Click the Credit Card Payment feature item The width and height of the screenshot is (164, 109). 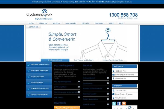[39, 95]
